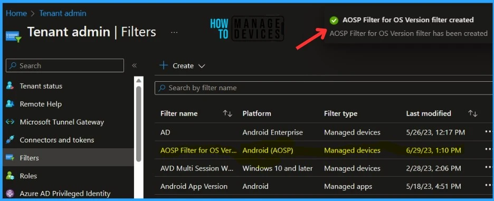The width and height of the screenshot is (494, 201).
Task: Click Android (AOSP) platform cell
Action: pyautogui.click(x=268, y=150)
